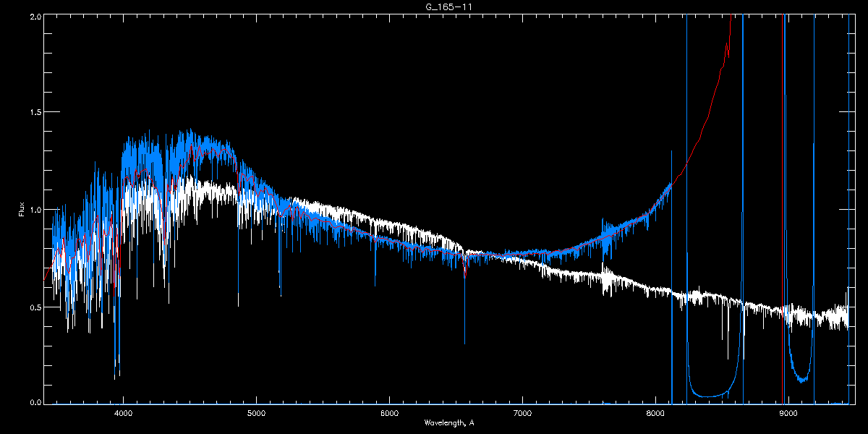
Task: Click x-axis tick label 7000
Action: [x=522, y=414]
